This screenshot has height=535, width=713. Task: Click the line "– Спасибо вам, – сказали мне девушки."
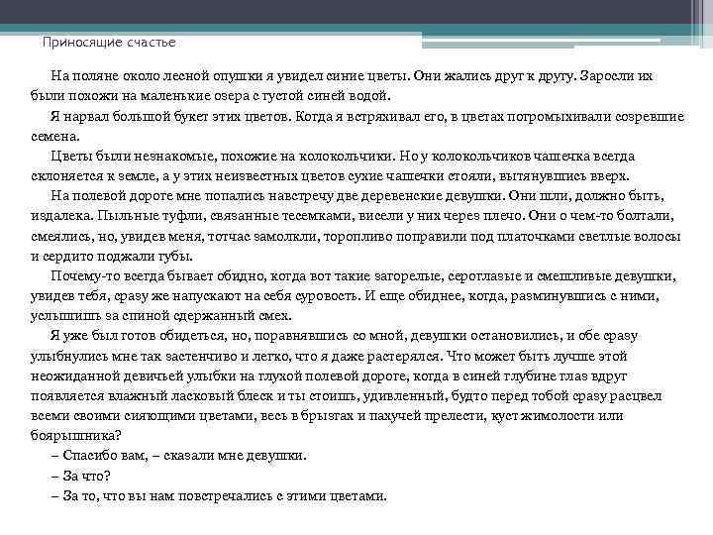(x=178, y=456)
